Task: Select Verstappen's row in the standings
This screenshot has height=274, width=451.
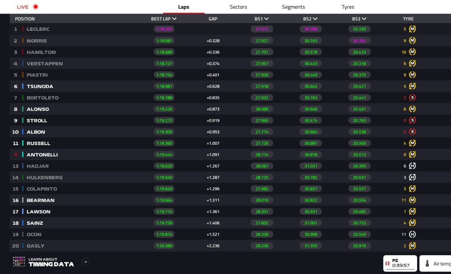Action: coord(44,64)
